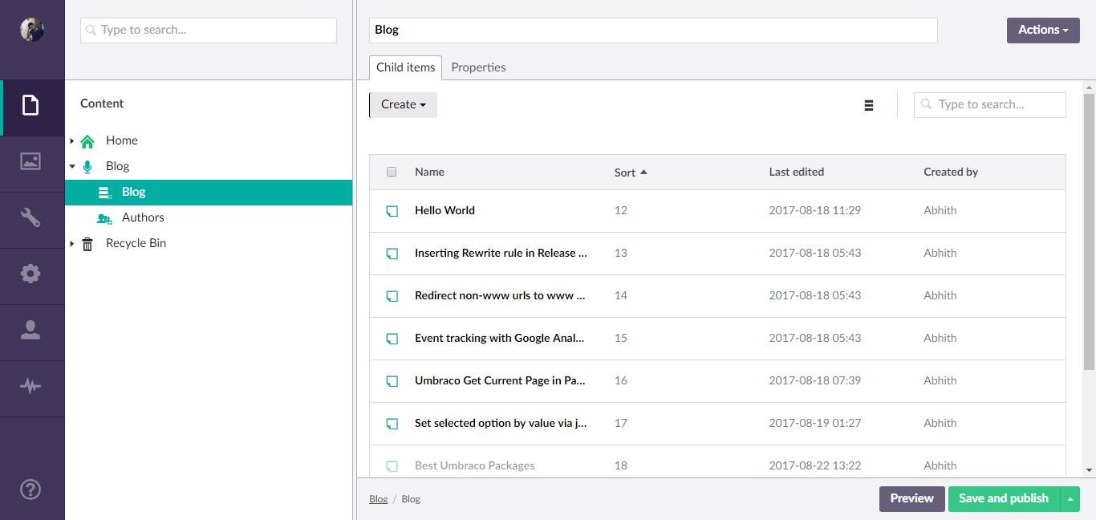Screen dimensions: 1096x520
Task: Expand the Home tree node
Action: pyautogui.click(x=72, y=141)
